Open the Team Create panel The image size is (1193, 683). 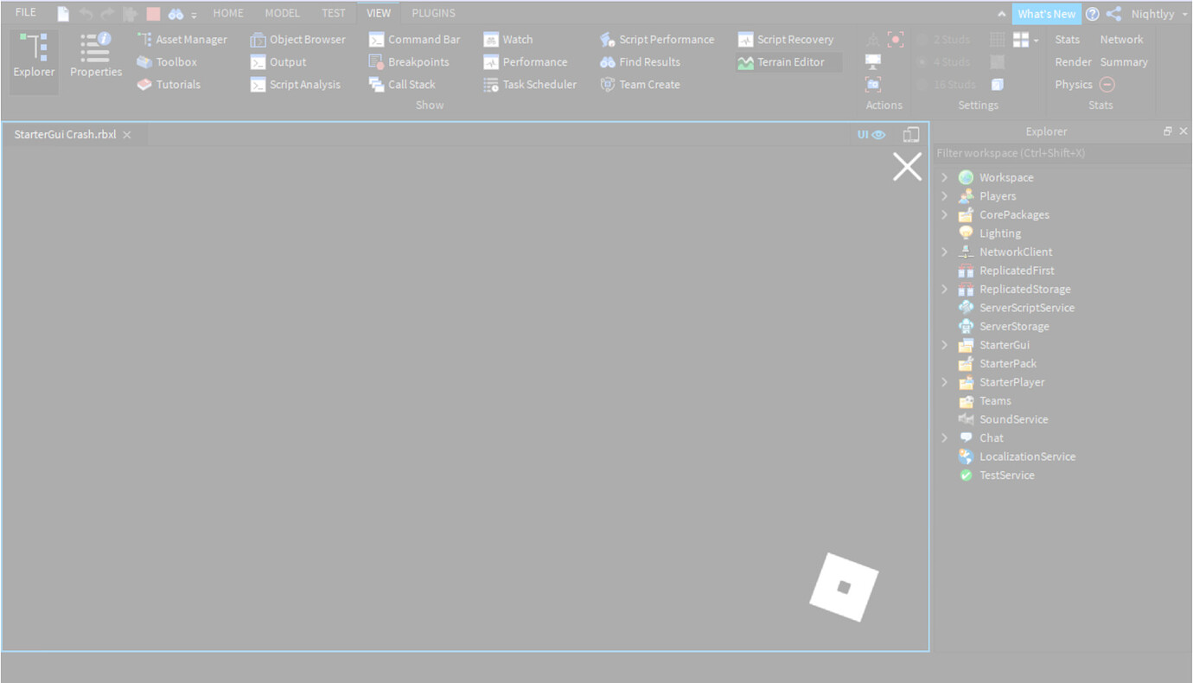pos(640,85)
